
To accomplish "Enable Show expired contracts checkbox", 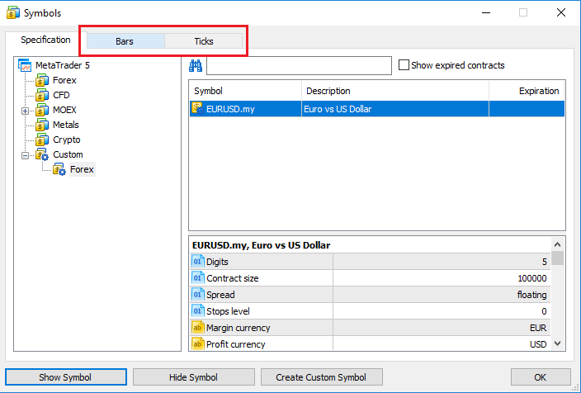I will [404, 65].
